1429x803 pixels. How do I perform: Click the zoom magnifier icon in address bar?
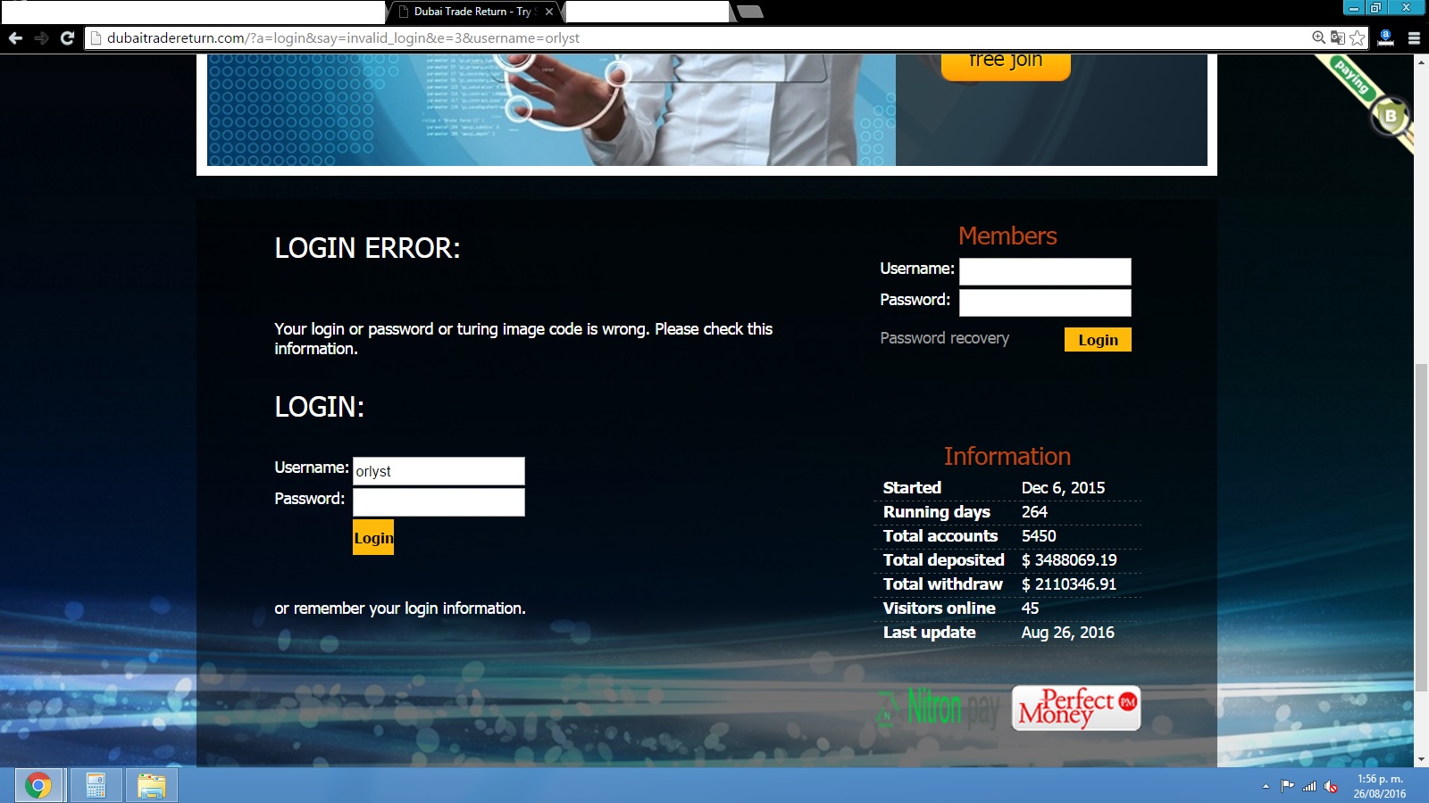pos(1318,37)
